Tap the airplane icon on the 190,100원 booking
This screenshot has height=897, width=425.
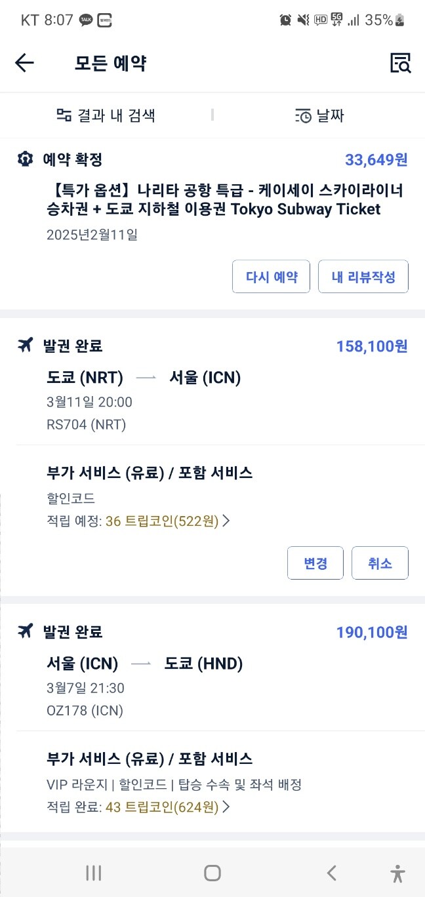[26, 631]
